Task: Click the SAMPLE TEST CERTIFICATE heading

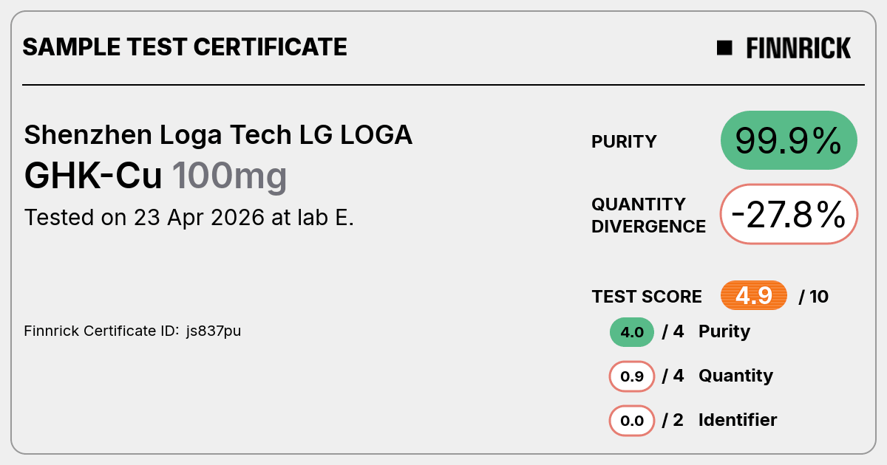Action: click(185, 47)
